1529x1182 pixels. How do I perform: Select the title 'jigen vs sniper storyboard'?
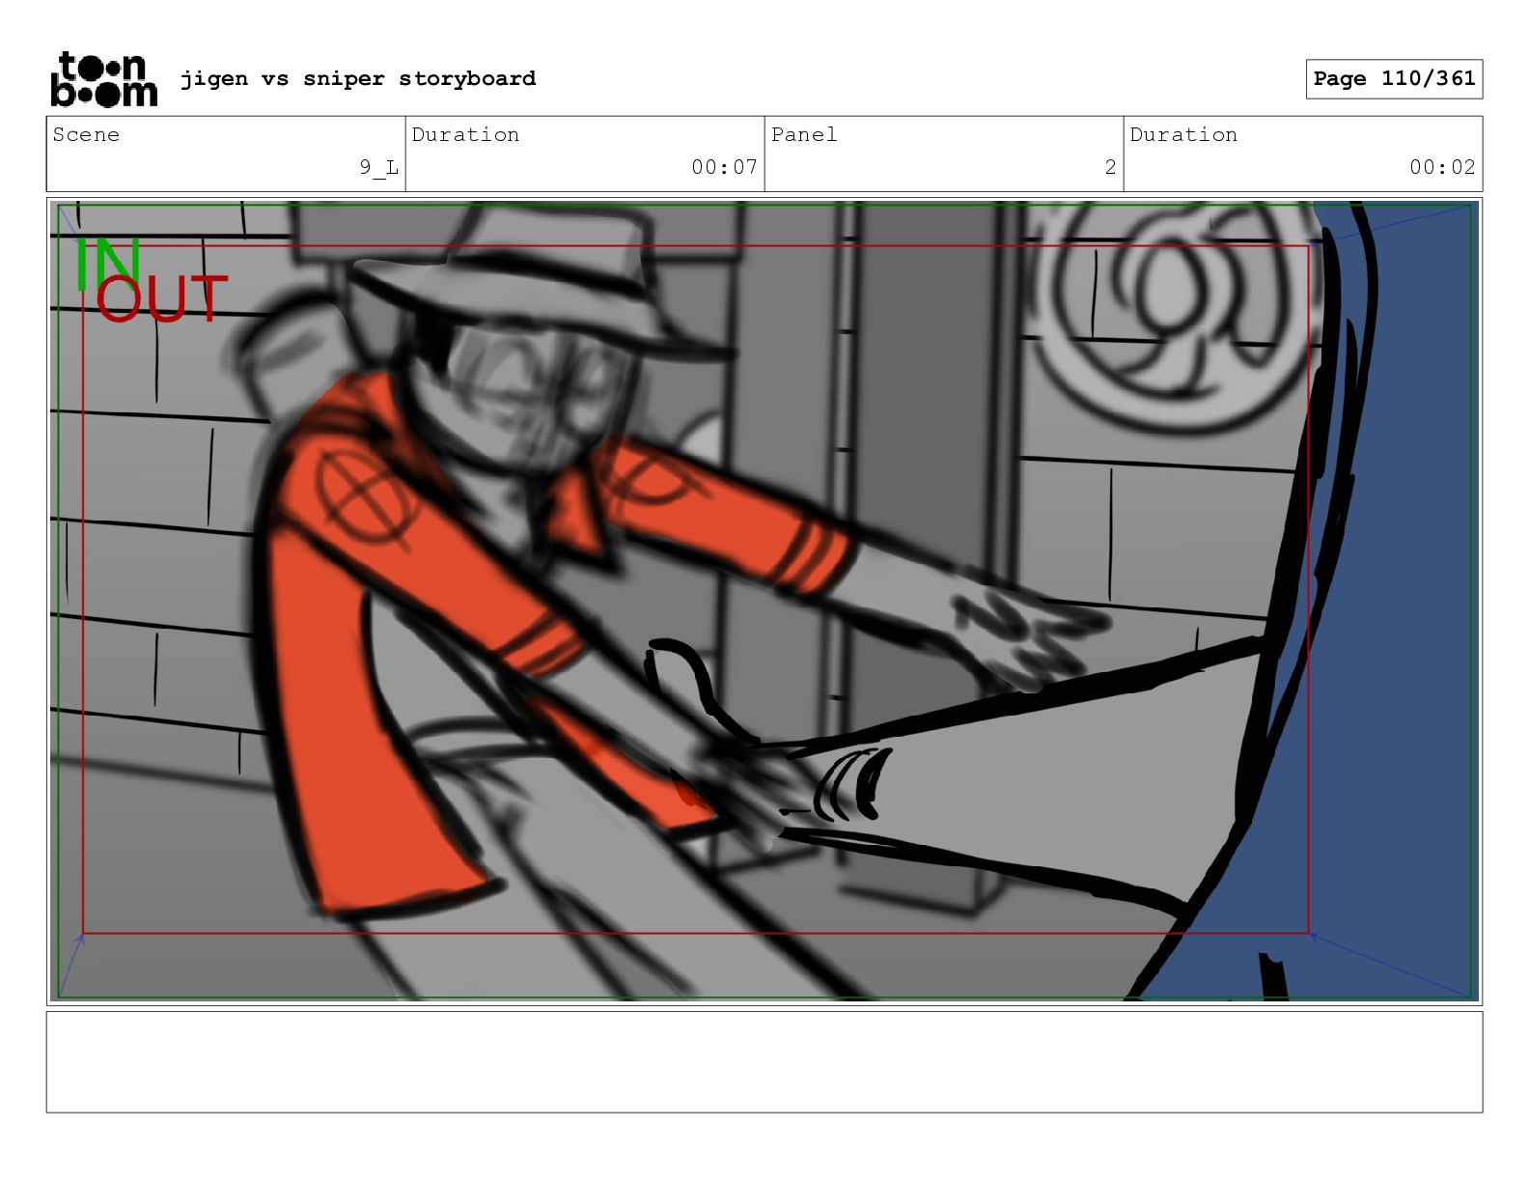[358, 78]
